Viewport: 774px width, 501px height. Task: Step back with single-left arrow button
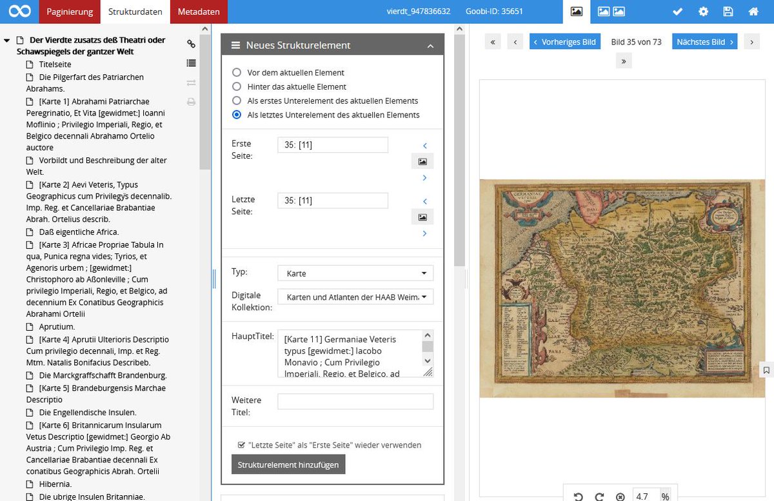(x=515, y=42)
